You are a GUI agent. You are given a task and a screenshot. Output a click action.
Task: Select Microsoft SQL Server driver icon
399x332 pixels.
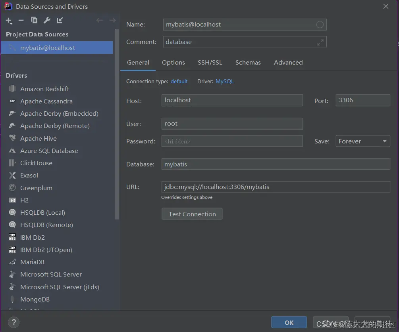click(x=12, y=274)
